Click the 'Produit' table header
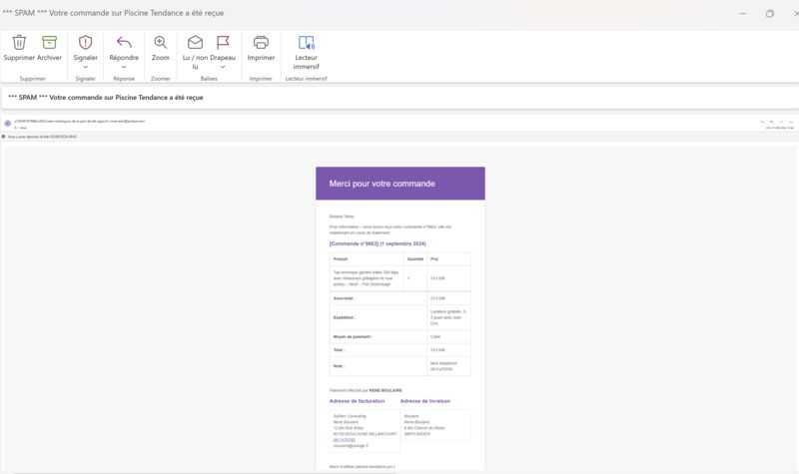The height and width of the screenshot is (474, 799). click(x=341, y=259)
